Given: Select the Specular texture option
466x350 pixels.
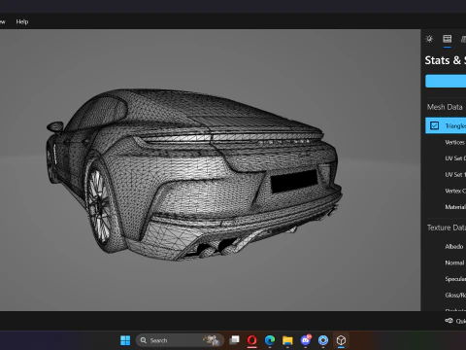Looking at the screenshot, I should [x=455, y=279].
